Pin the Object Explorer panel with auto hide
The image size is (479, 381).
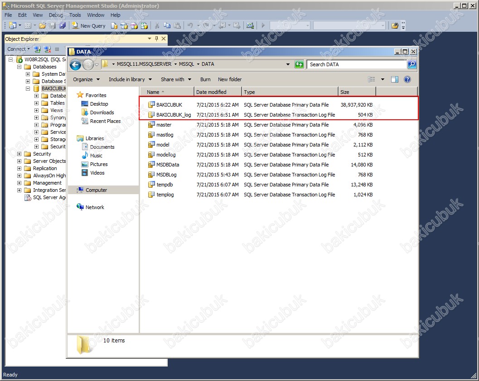tap(156, 39)
